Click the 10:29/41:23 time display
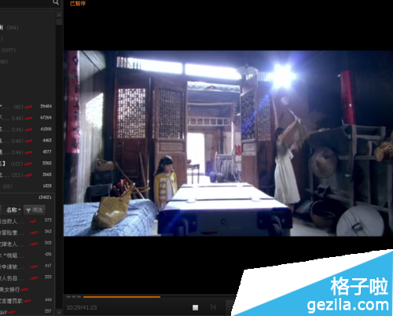 pyautogui.click(x=82, y=307)
